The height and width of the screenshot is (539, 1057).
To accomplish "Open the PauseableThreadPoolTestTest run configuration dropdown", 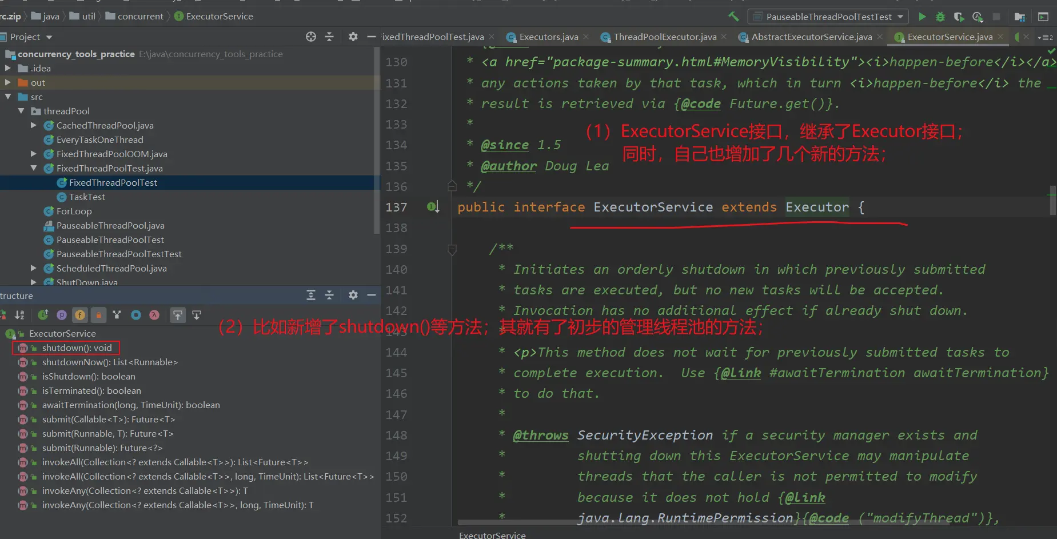I will (x=828, y=17).
